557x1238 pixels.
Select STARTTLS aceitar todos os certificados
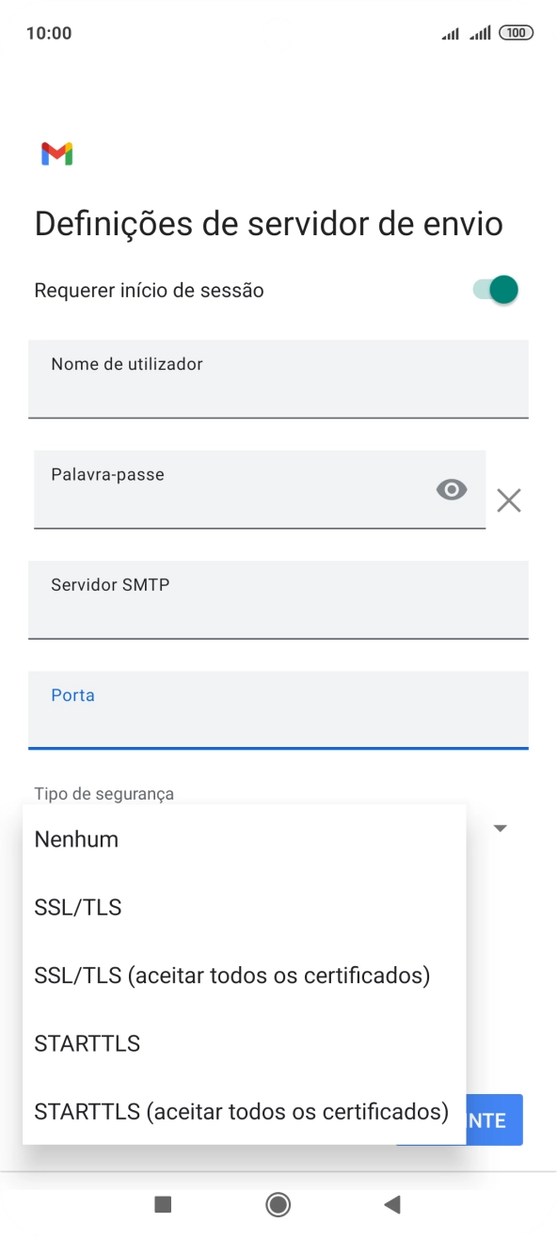241,1111
